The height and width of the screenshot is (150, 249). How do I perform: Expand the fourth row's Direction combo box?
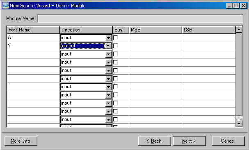[x=108, y=63]
